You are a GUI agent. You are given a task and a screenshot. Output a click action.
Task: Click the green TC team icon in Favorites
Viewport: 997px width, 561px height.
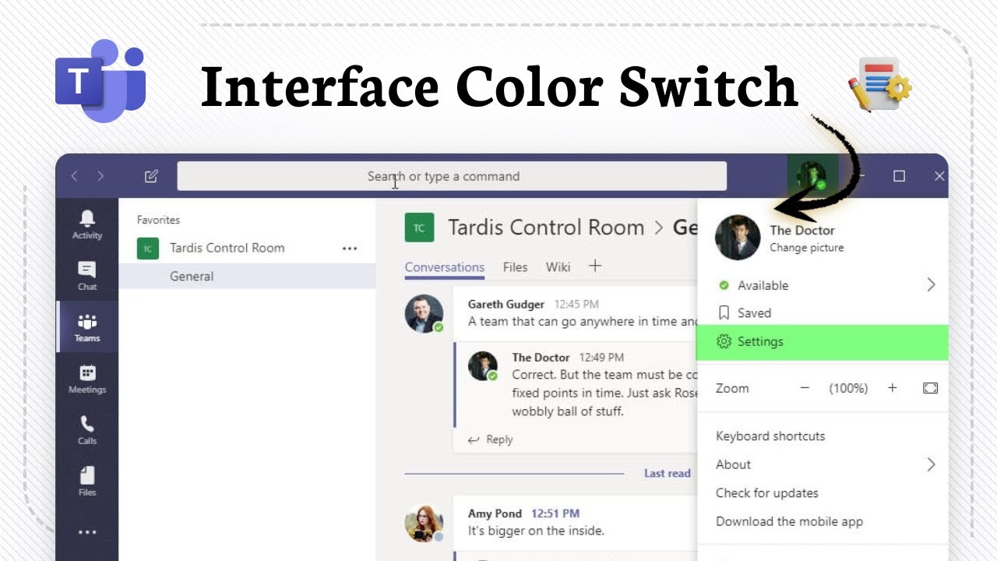coord(148,249)
